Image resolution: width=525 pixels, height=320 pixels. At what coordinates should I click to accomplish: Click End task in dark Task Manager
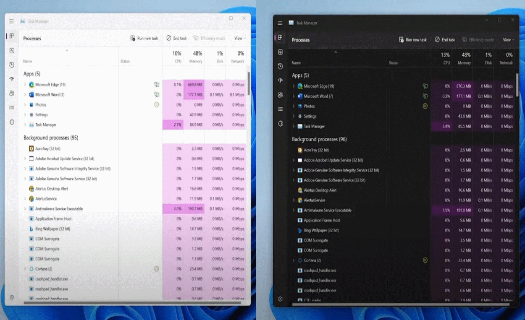coord(445,40)
